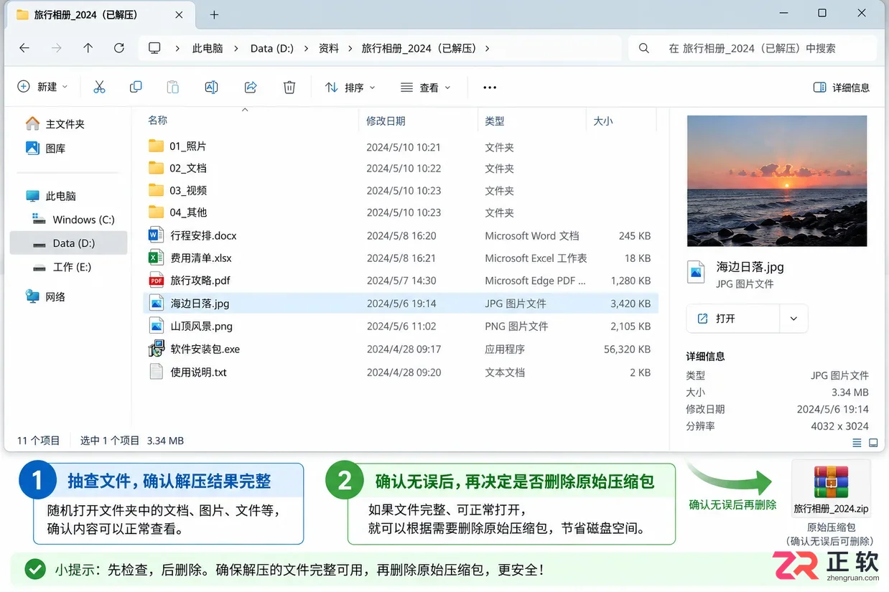Click 海边日落.jpg title in details pane
Image resolution: width=889 pixels, height=592 pixels.
[750, 267]
